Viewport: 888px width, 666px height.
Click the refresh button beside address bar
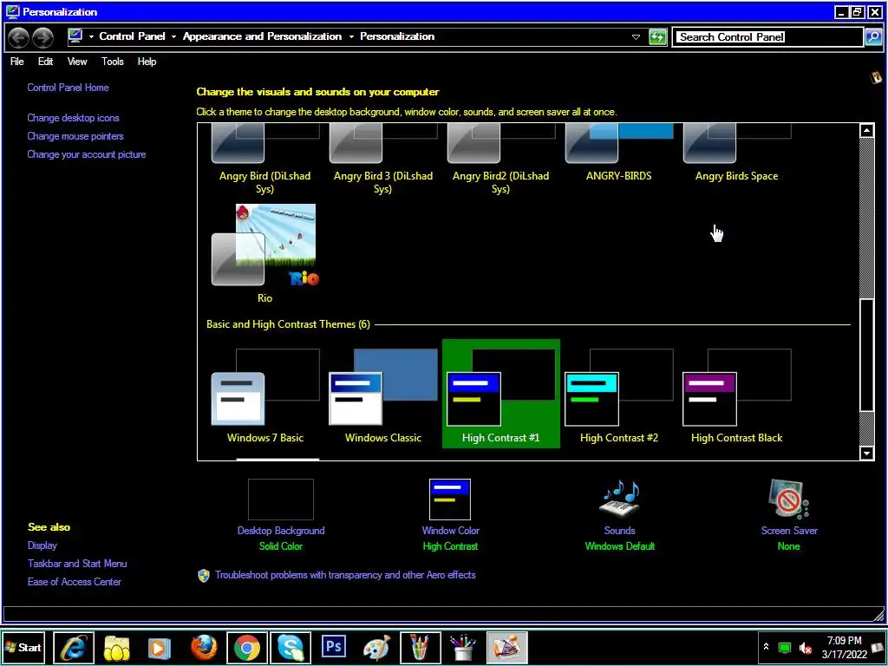pos(657,36)
